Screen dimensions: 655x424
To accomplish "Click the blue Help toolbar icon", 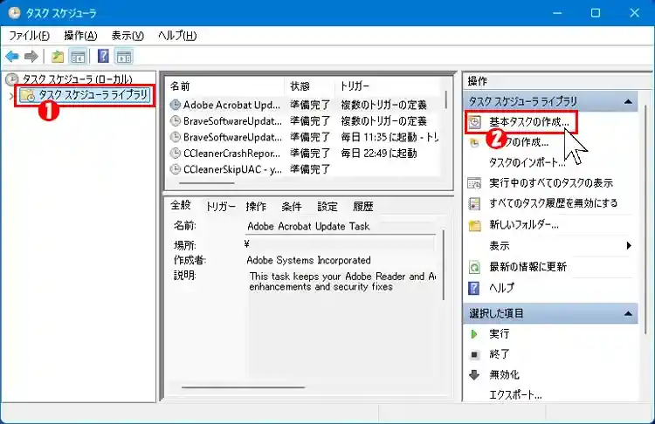I will 103,56.
